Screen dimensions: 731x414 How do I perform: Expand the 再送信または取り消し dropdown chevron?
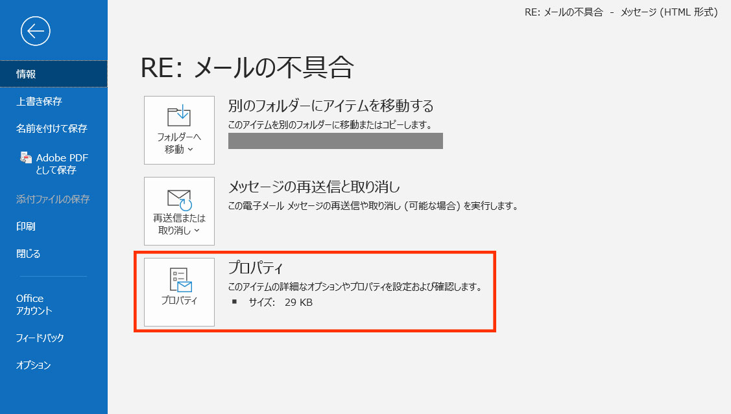click(x=197, y=231)
